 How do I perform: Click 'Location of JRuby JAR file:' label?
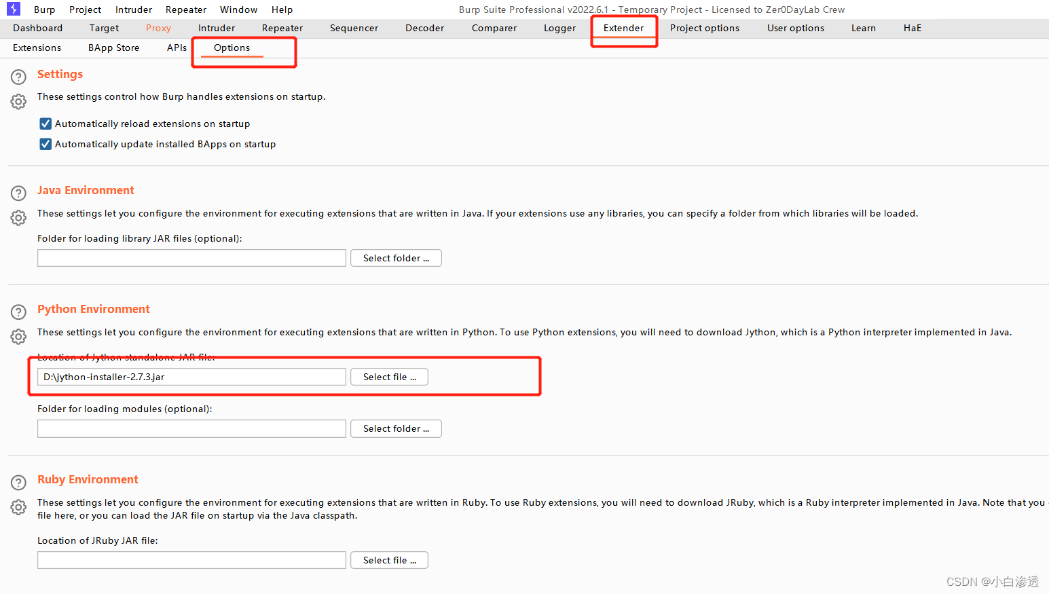coord(98,540)
